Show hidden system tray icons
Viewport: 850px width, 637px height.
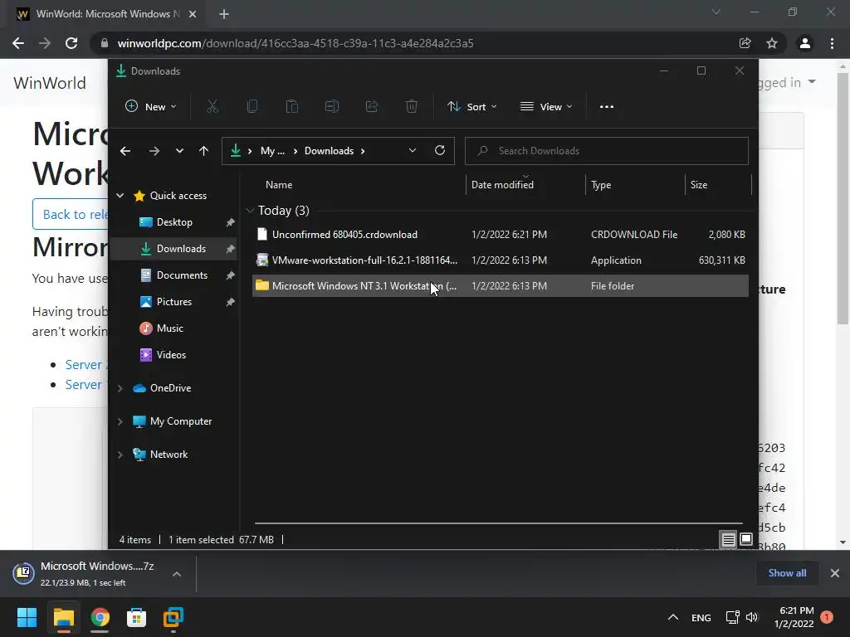pos(672,617)
